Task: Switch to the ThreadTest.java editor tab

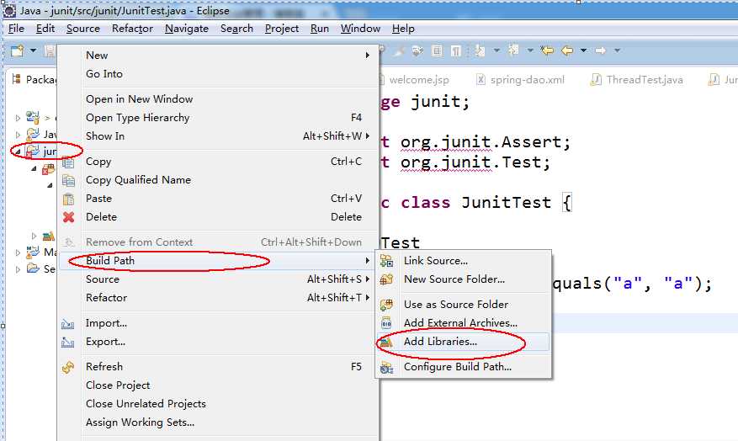Action: click(637, 80)
